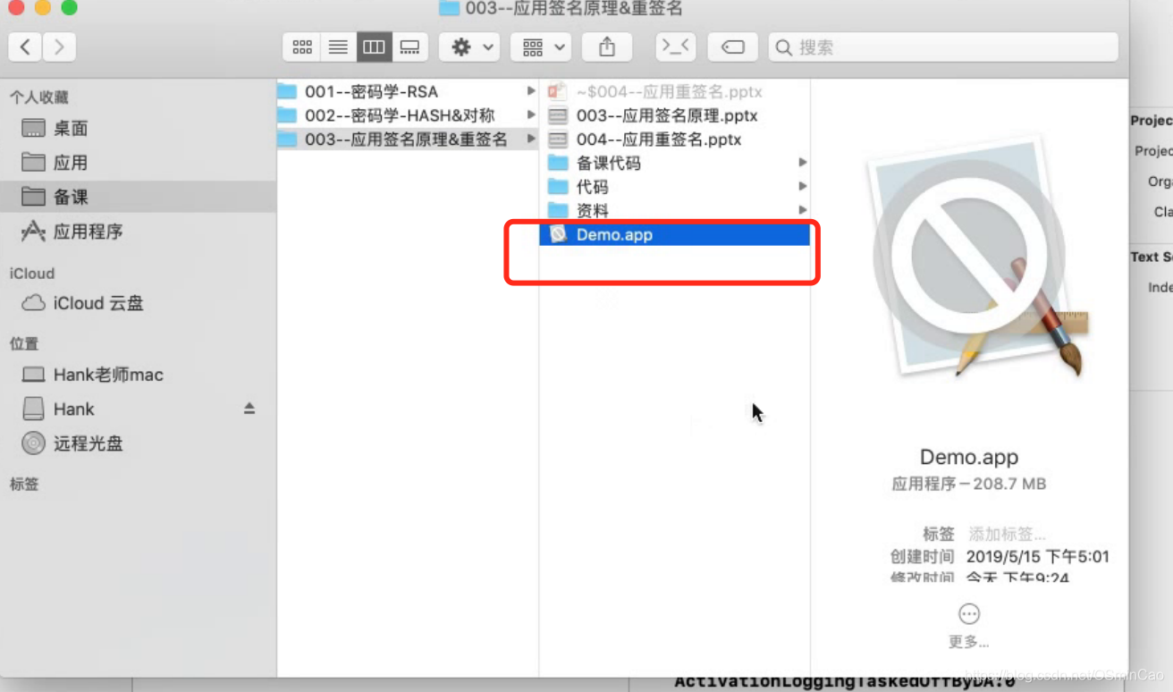This screenshot has height=692, width=1173.
Task: Click the 添加标签 tag field
Action: point(1008,534)
